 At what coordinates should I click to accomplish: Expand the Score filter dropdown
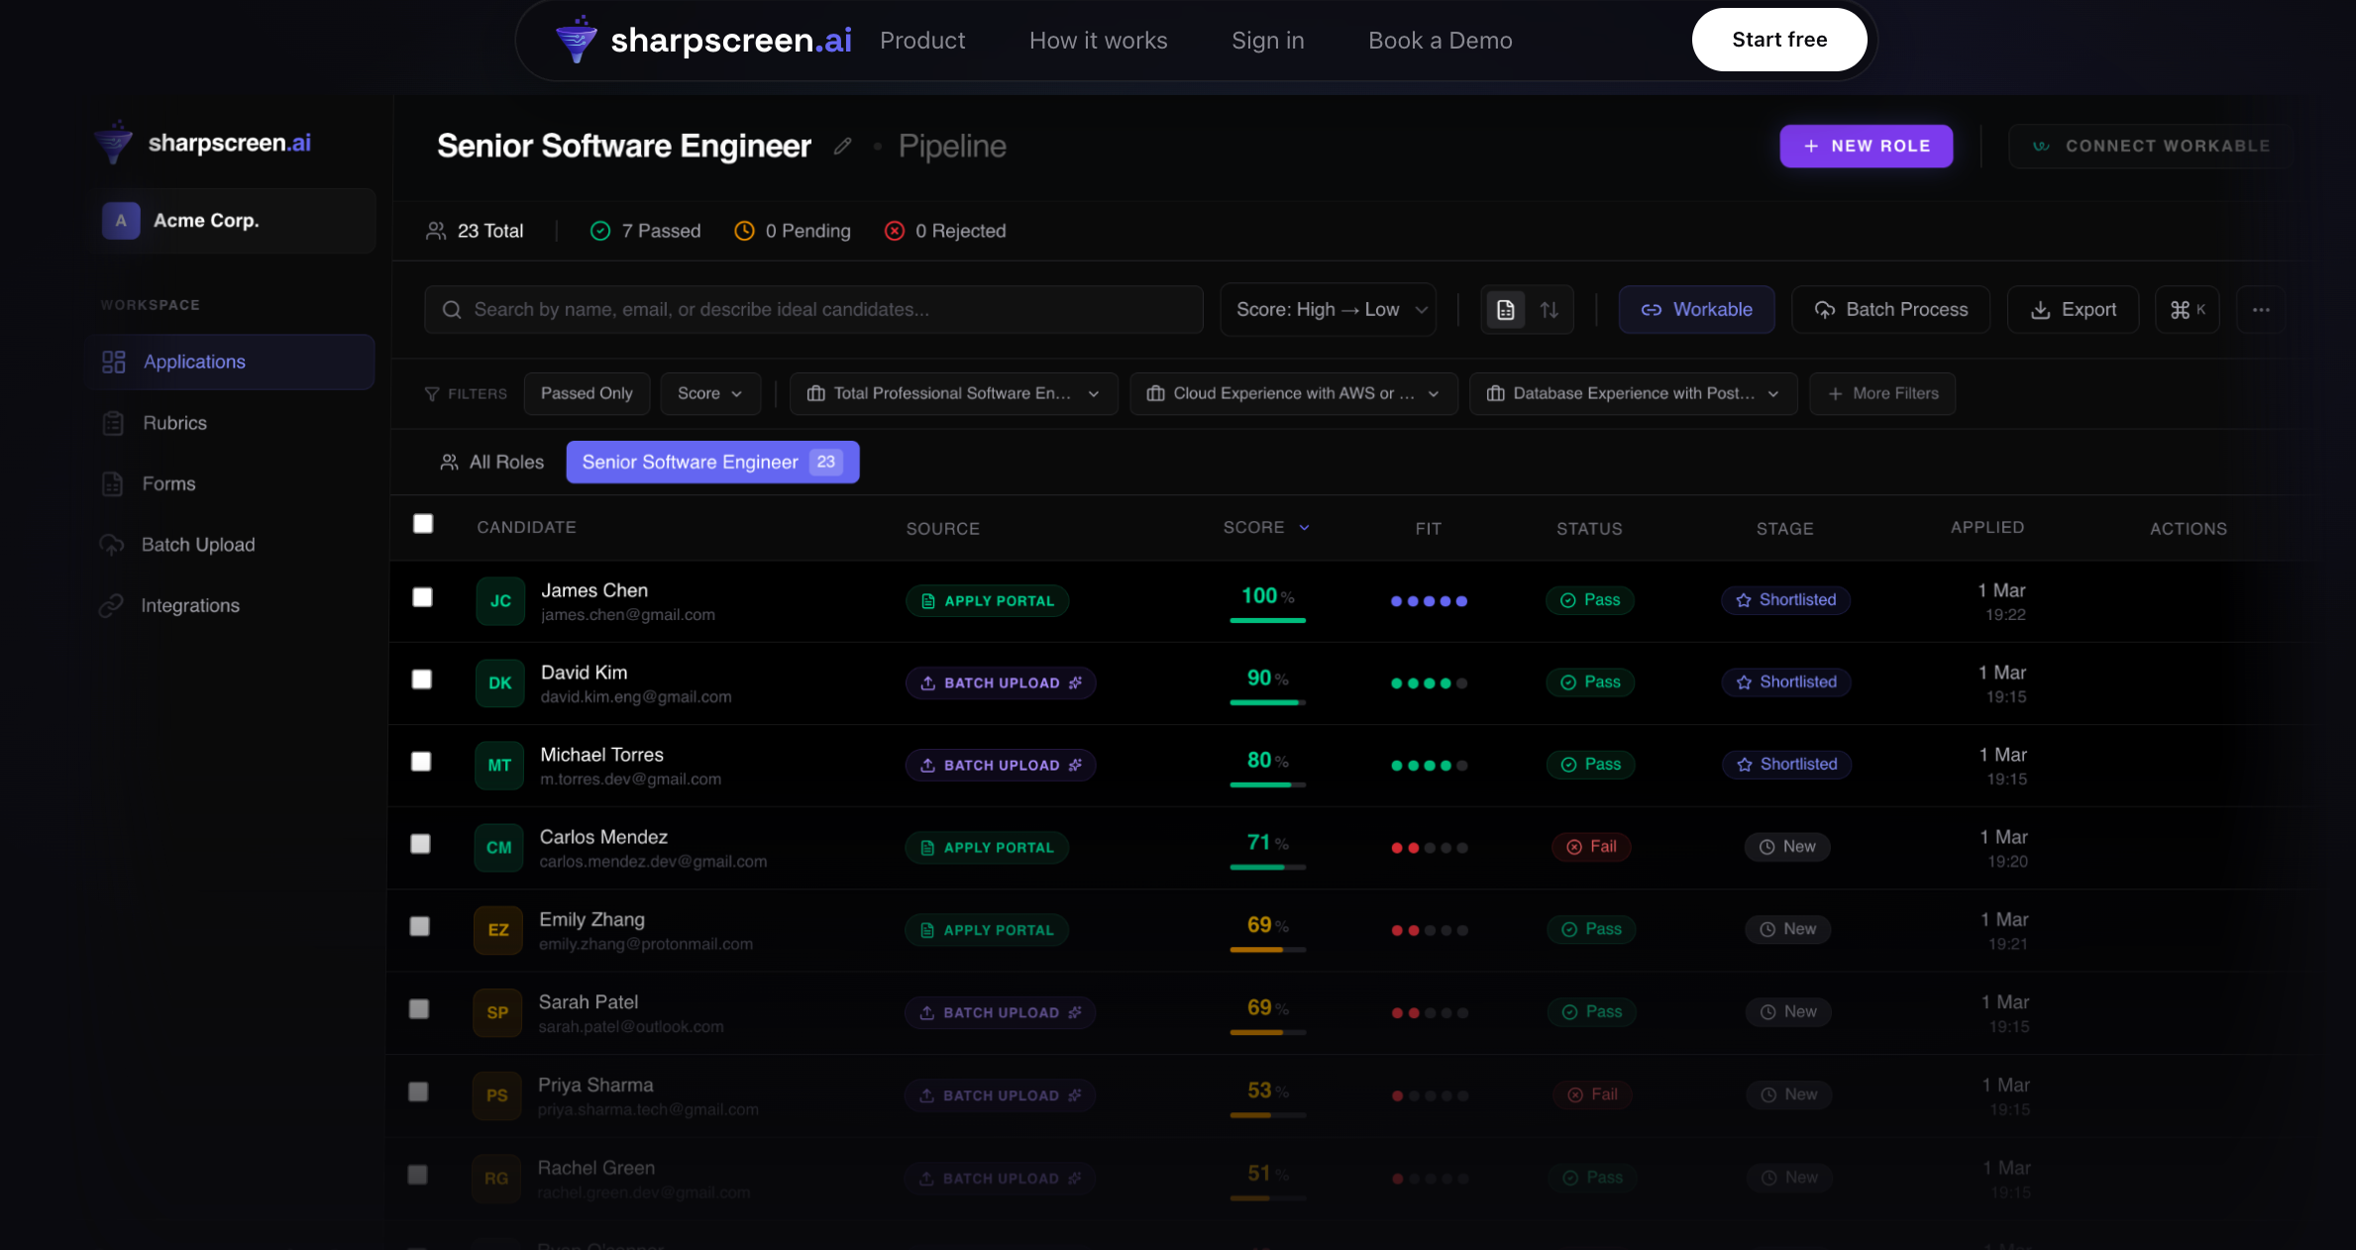click(x=709, y=393)
